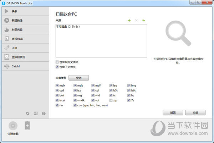Click the 扫描 scan button
214x143 pixels.
pos(195,112)
